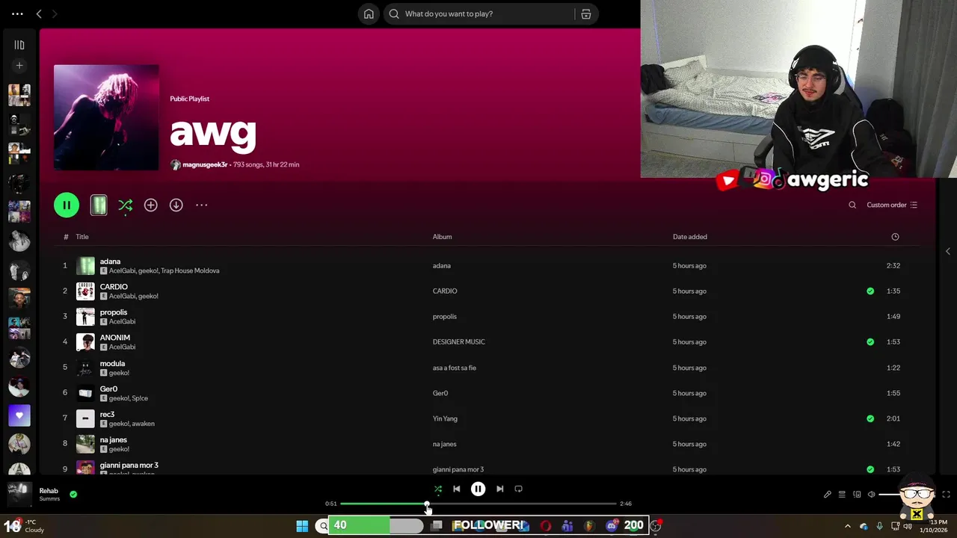Screen dimensions: 957x538
Task: Show hidden system tray icons chevron
Action: pos(847,526)
